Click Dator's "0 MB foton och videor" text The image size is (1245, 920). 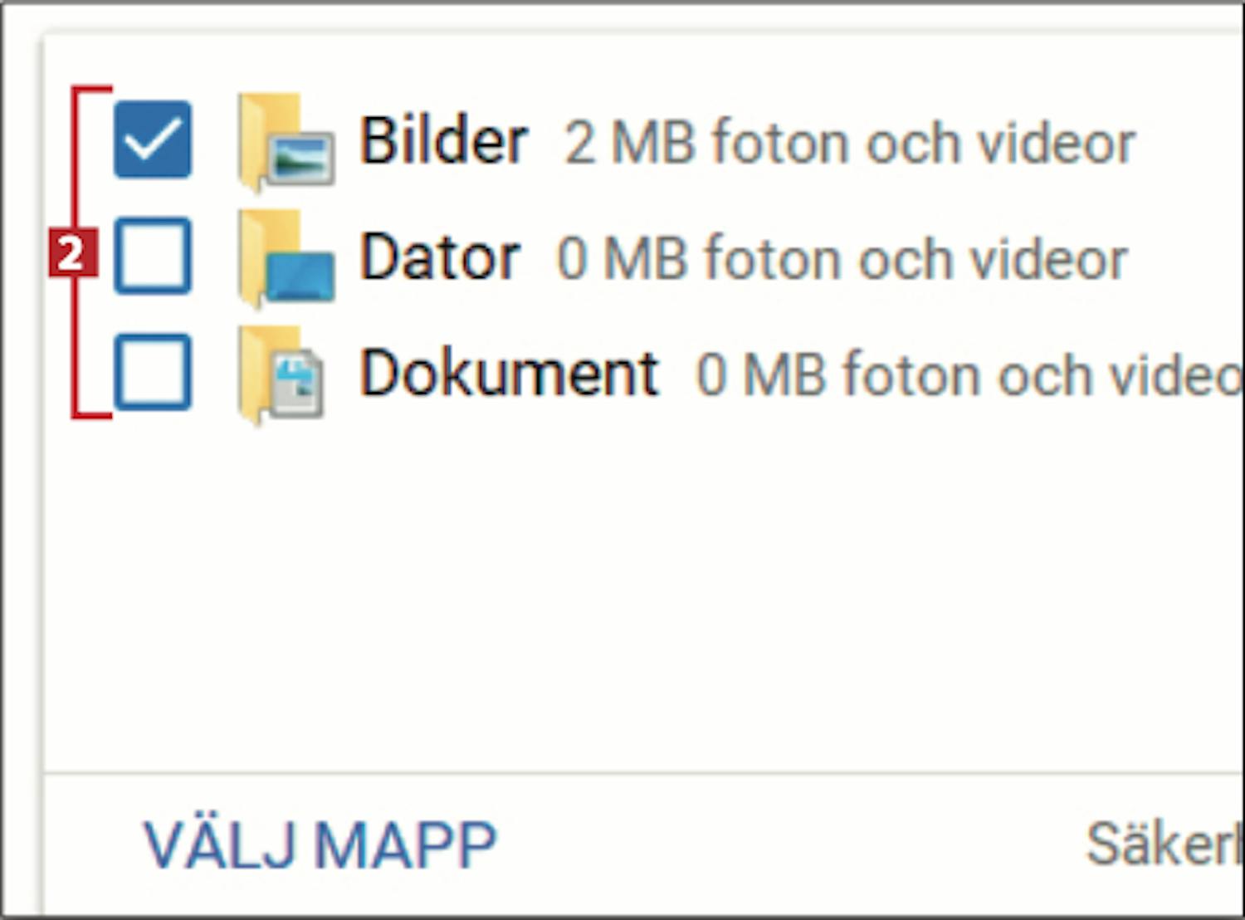click(x=842, y=259)
